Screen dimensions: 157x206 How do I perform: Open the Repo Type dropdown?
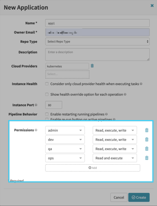point(97,41)
